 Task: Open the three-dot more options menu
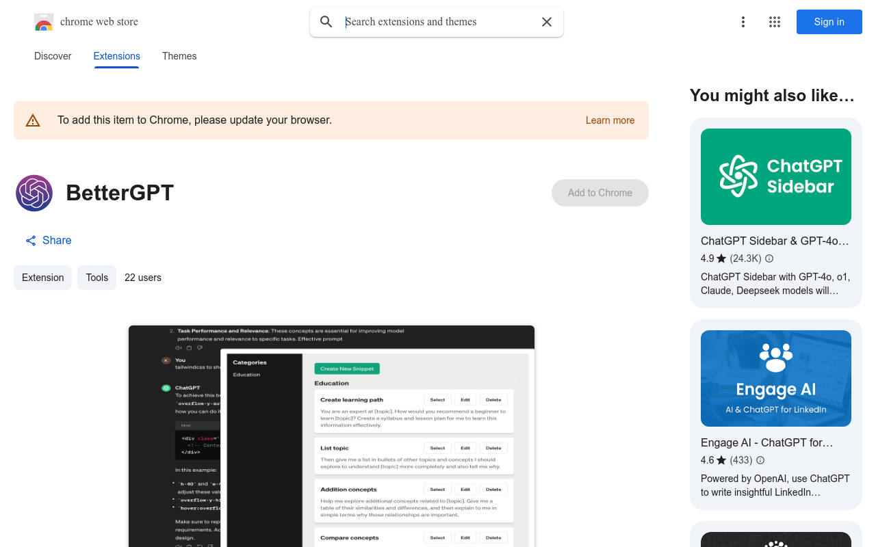pos(743,22)
